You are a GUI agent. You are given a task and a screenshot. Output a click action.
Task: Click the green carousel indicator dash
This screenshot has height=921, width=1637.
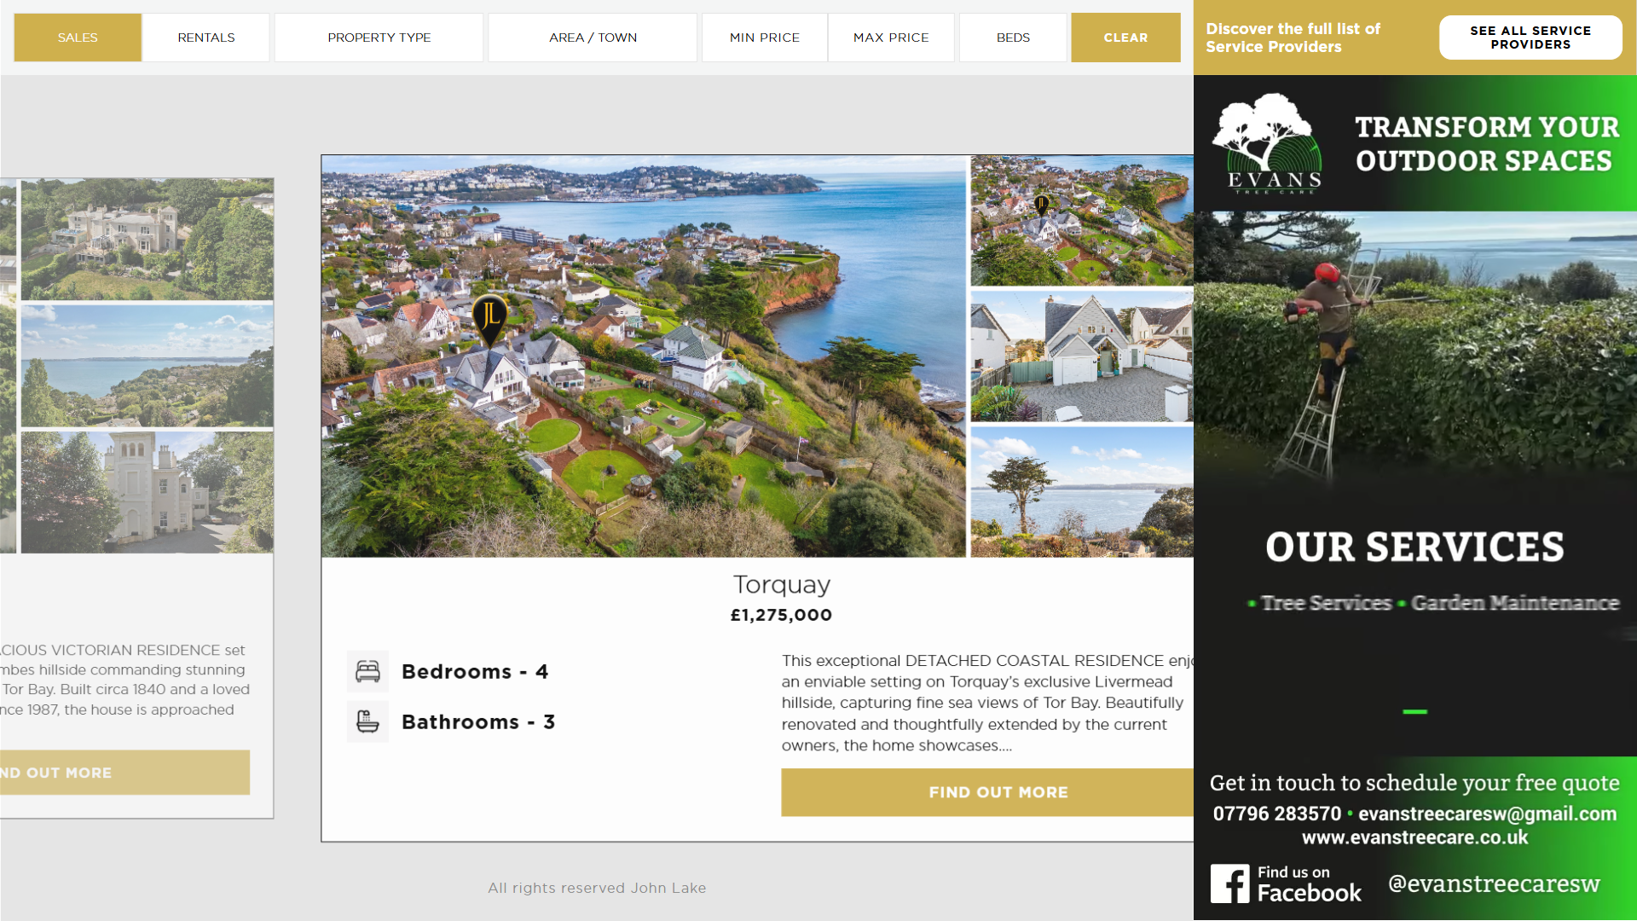coord(1414,711)
